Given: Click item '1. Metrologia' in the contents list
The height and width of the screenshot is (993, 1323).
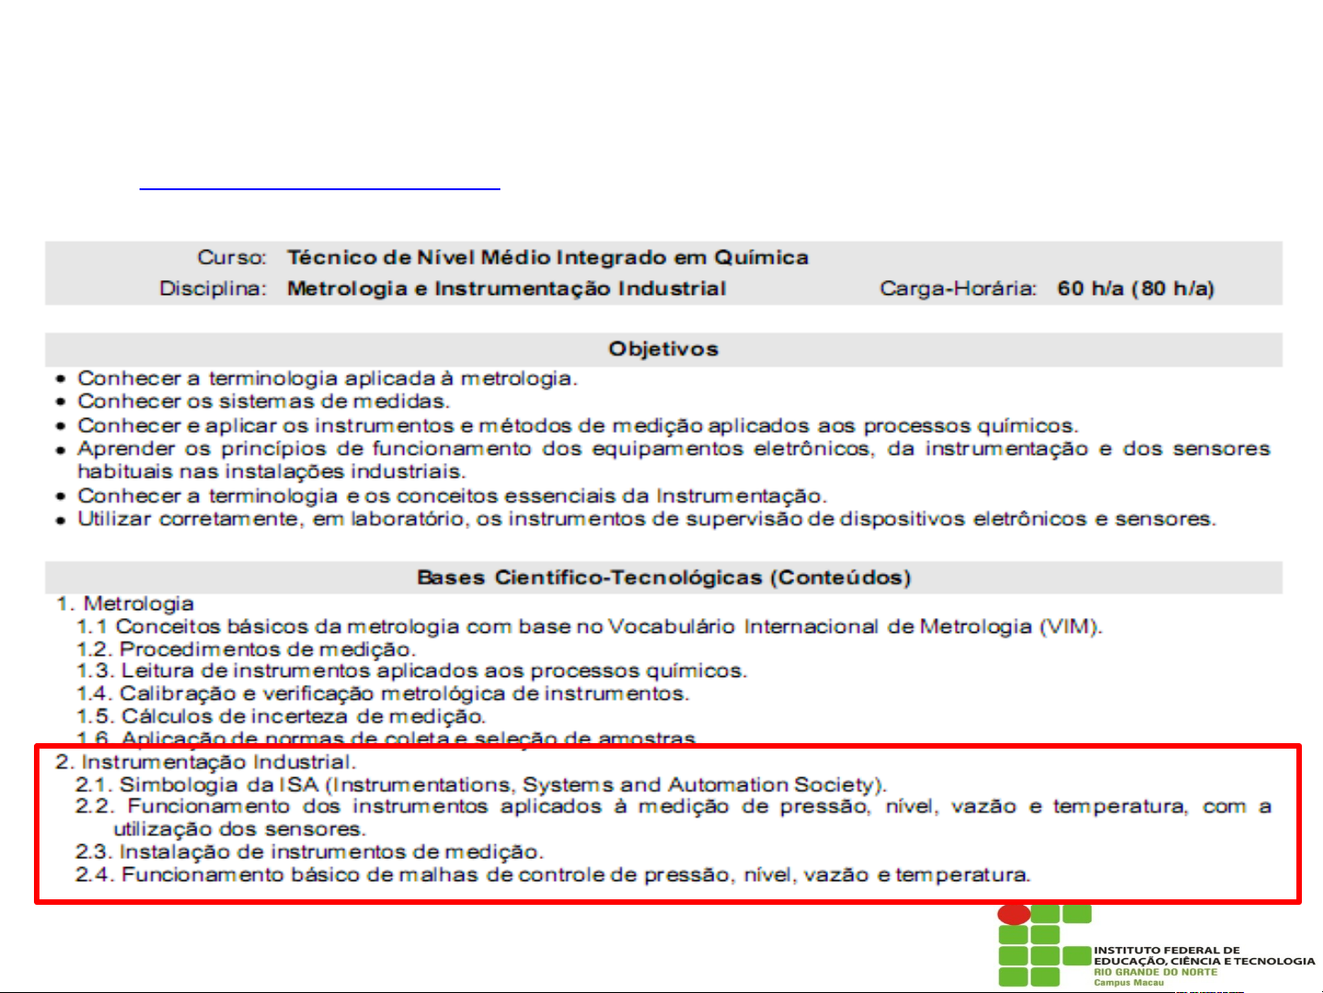Looking at the screenshot, I should pyautogui.click(x=125, y=604).
